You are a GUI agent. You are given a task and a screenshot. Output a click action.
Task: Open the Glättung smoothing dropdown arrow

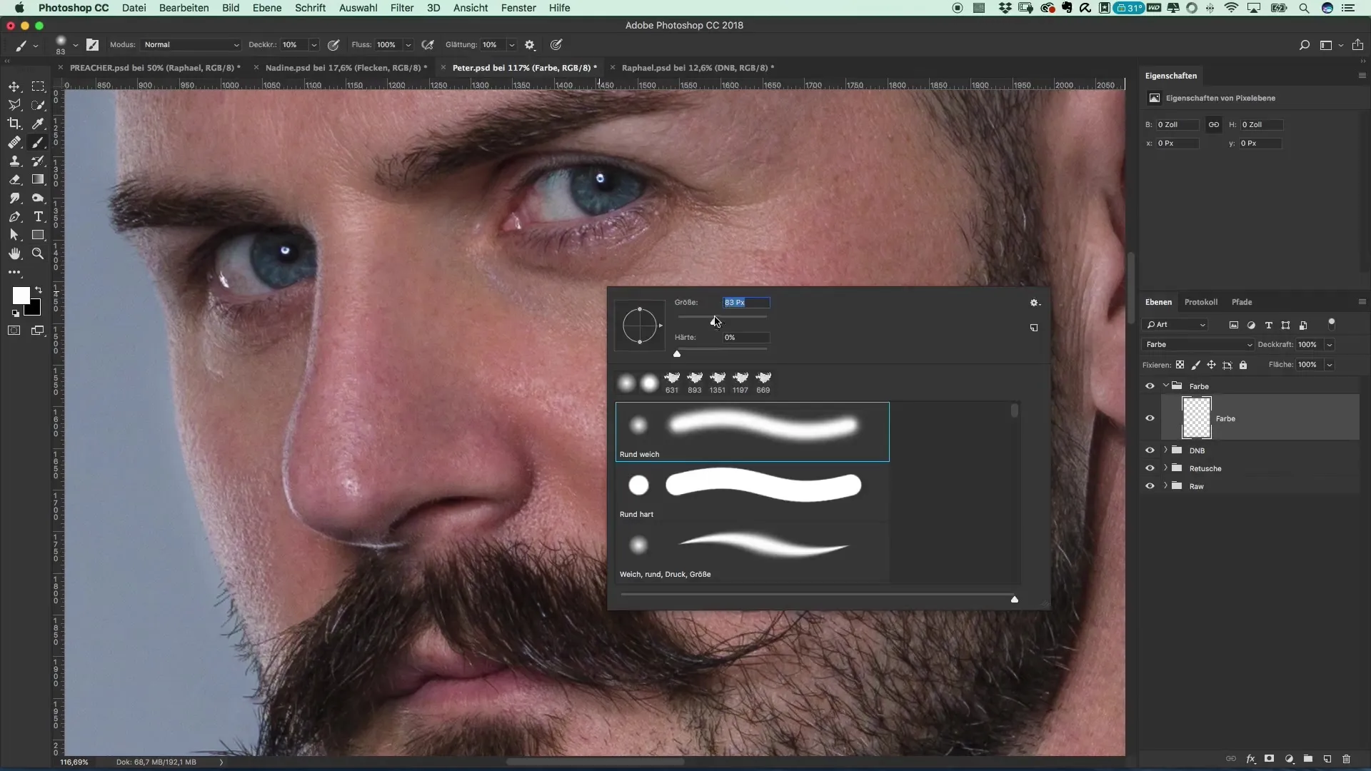click(512, 44)
